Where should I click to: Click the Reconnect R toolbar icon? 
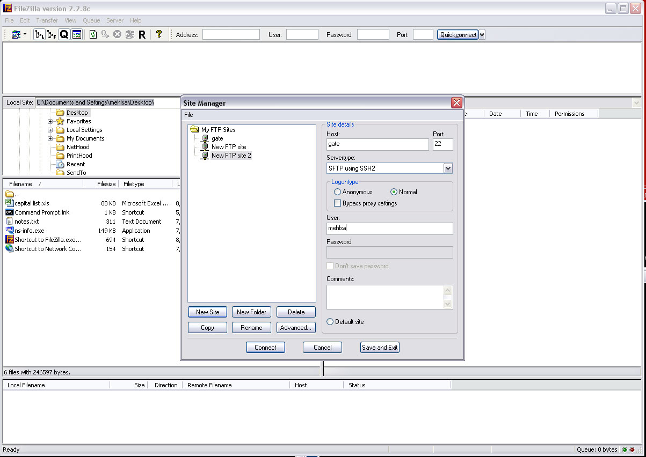pos(142,34)
